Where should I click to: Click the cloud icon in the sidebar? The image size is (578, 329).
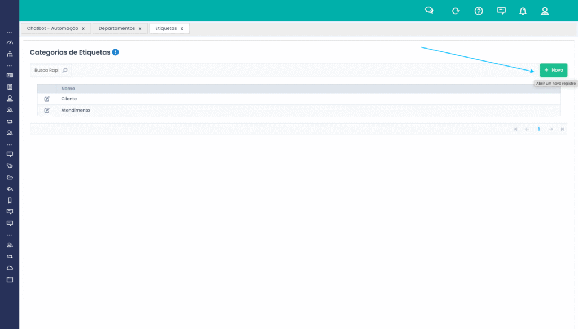coord(10,267)
